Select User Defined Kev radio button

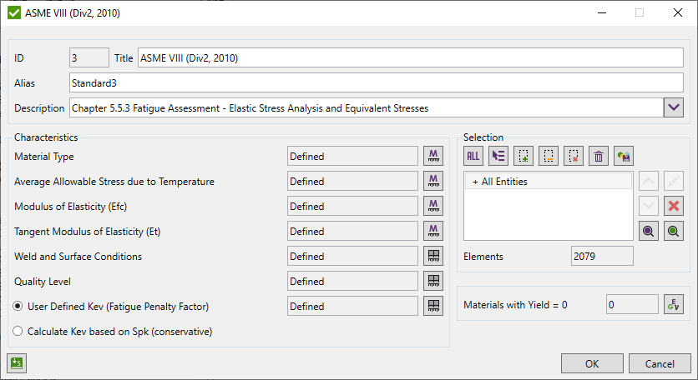click(x=19, y=307)
